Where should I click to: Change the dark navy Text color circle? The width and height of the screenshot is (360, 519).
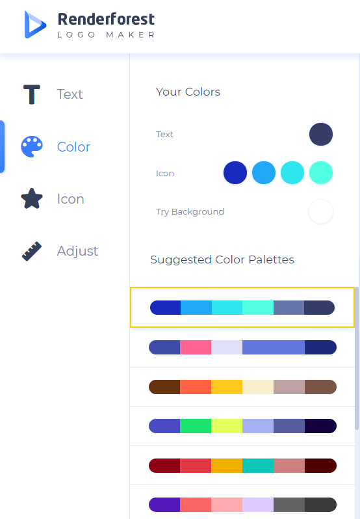click(321, 135)
